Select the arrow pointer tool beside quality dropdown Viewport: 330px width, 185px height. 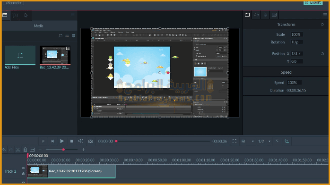coord(278,141)
